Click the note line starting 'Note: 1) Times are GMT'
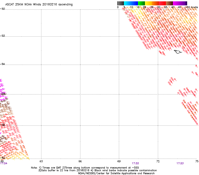The width and height of the screenshot is (199, 175). click(x=85, y=168)
